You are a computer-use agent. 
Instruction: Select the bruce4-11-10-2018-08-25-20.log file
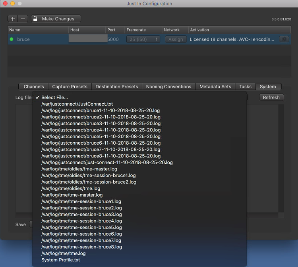coord(139,130)
